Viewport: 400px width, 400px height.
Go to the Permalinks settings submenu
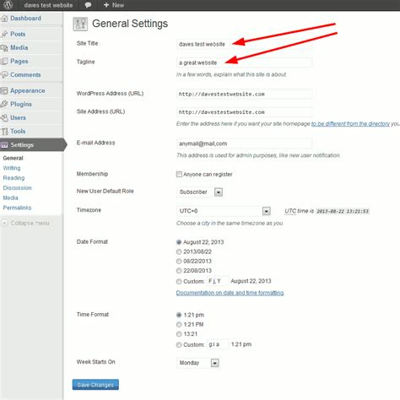(x=17, y=208)
